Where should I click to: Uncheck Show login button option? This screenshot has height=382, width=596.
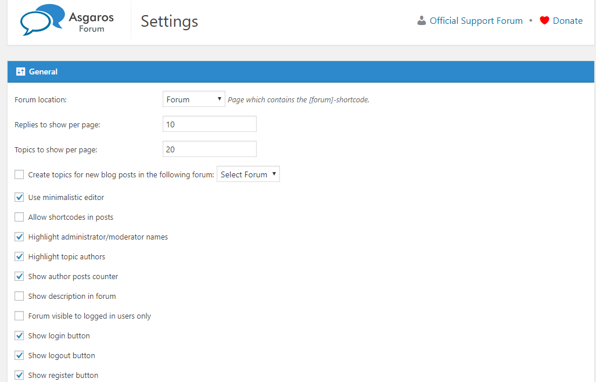click(20, 335)
